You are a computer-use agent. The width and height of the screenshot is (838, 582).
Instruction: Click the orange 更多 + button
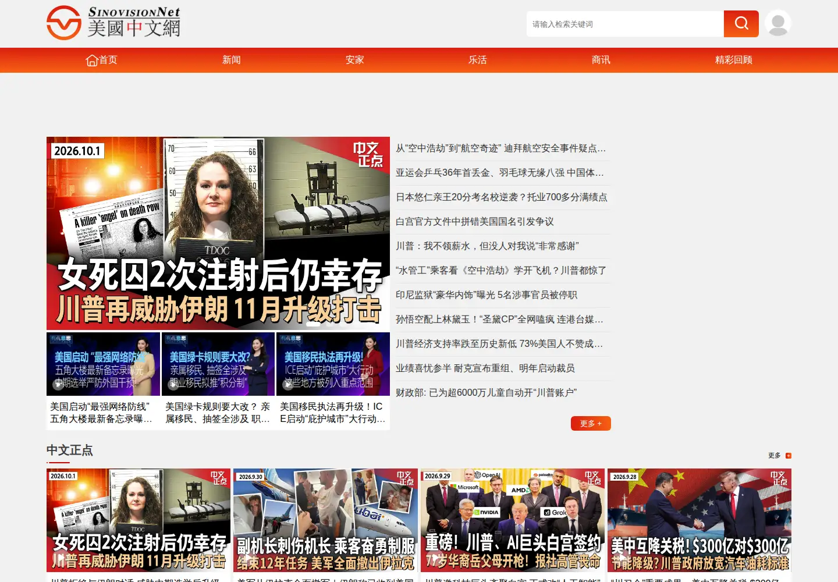pos(591,423)
